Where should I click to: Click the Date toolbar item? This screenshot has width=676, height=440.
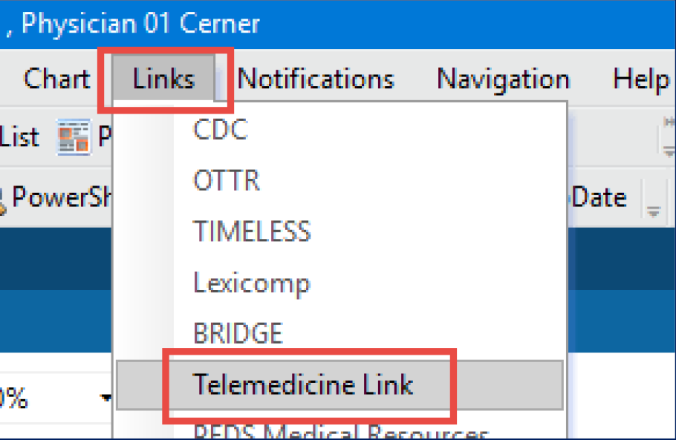[598, 197]
